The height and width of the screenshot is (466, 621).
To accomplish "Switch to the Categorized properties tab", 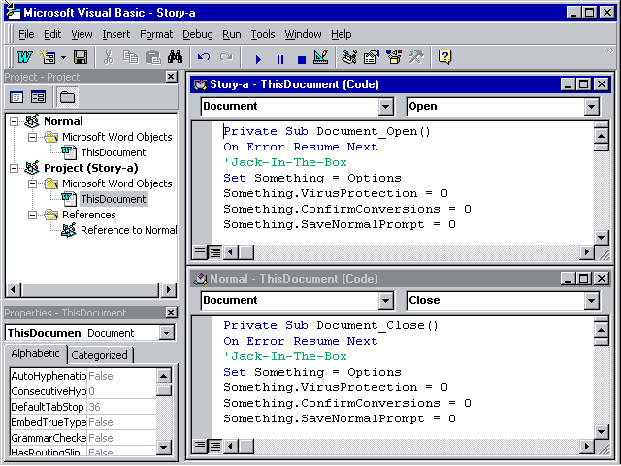I will (x=99, y=355).
